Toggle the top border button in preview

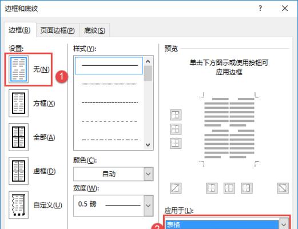pos(176,115)
